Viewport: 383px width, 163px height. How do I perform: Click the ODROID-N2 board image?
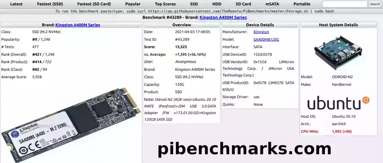[338, 52]
